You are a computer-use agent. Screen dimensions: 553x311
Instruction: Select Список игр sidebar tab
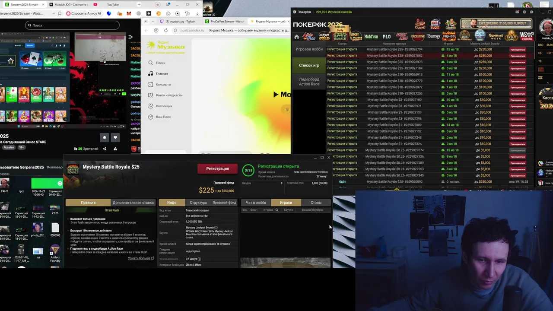click(309, 65)
